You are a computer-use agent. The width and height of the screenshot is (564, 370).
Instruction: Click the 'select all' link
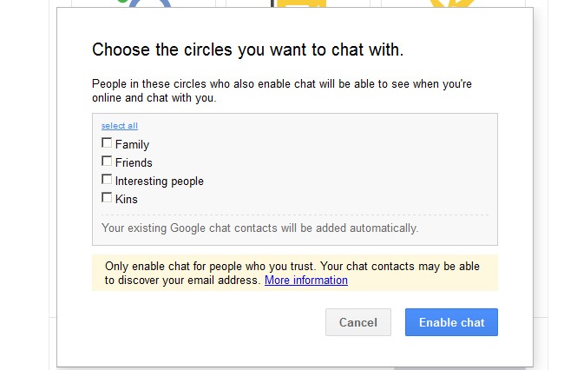120,126
